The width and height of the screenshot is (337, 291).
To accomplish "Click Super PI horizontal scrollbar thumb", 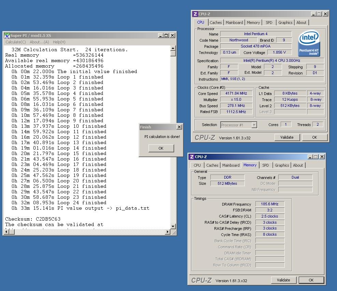I will pyautogui.click(x=12, y=232).
